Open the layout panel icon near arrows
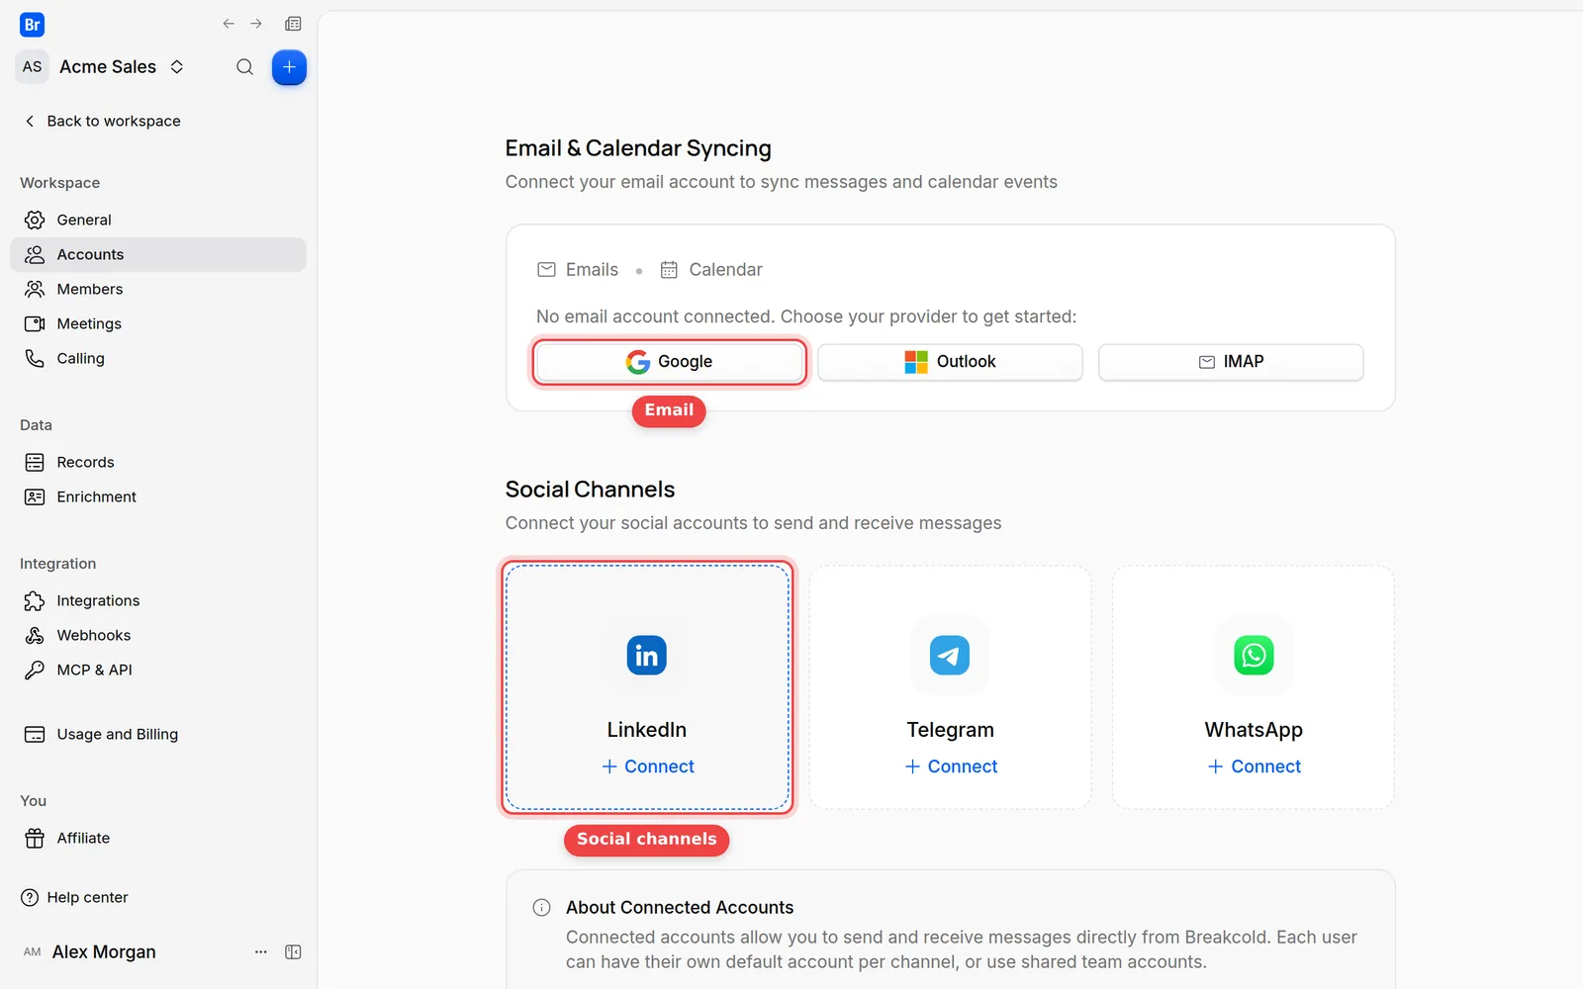Screen dimensions: 1583x989 click(x=293, y=24)
